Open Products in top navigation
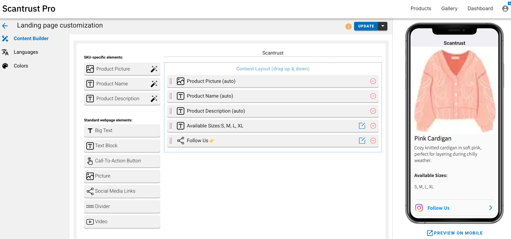This screenshot has width=511, height=239. [421, 9]
